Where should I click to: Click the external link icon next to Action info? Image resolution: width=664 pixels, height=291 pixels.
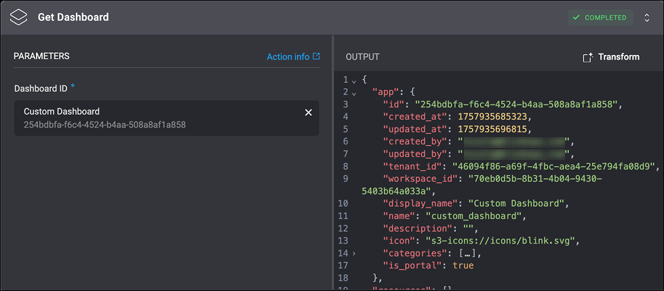[316, 56]
